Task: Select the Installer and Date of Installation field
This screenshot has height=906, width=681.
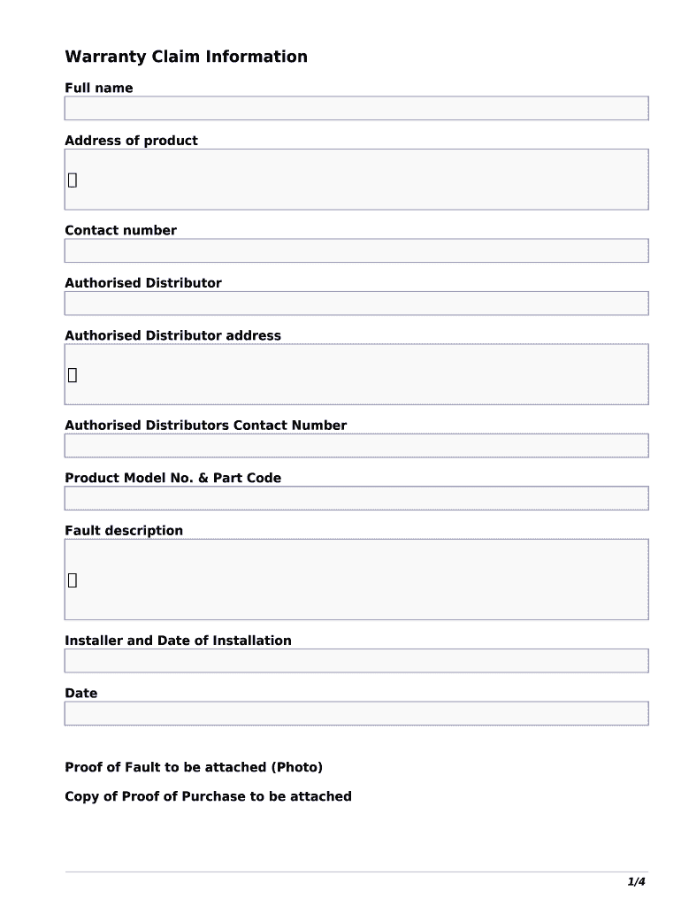Action: [356, 661]
